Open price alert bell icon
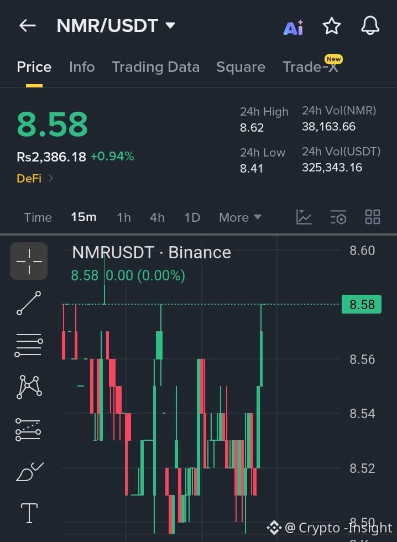This screenshot has height=542, width=397. tap(370, 25)
